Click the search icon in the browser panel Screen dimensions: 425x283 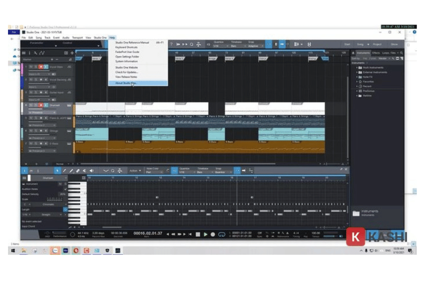tap(401, 53)
